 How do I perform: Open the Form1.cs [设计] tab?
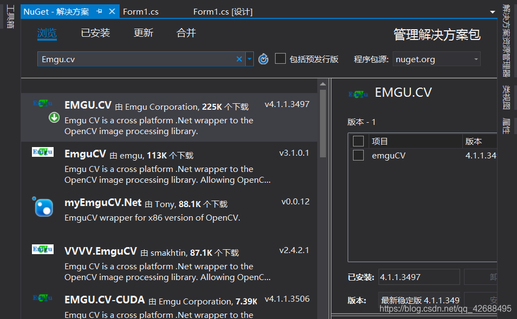[222, 12]
